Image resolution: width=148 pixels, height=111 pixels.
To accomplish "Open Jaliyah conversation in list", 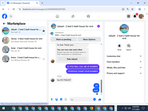I will tap(23, 31).
